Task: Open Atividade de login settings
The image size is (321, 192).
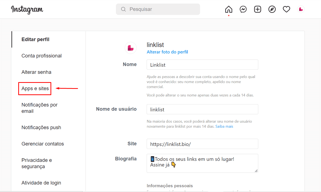Action: click(x=41, y=183)
